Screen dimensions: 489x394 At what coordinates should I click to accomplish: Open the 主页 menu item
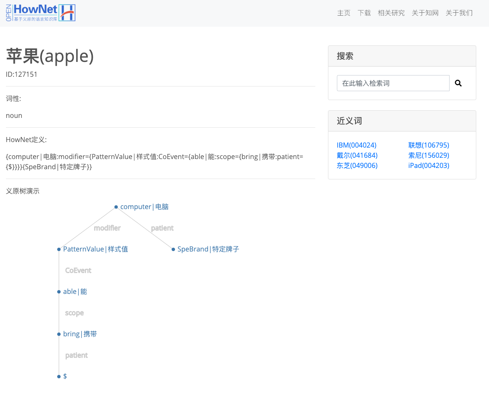pyautogui.click(x=344, y=13)
